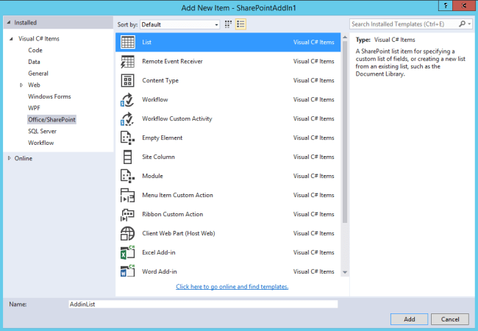Select the Windows Forms category
This screenshot has width=478, height=331.
click(49, 96)
